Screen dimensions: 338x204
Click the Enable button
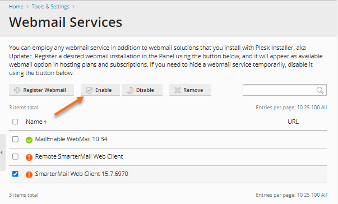pyautogui.click(x=100, y=90)
